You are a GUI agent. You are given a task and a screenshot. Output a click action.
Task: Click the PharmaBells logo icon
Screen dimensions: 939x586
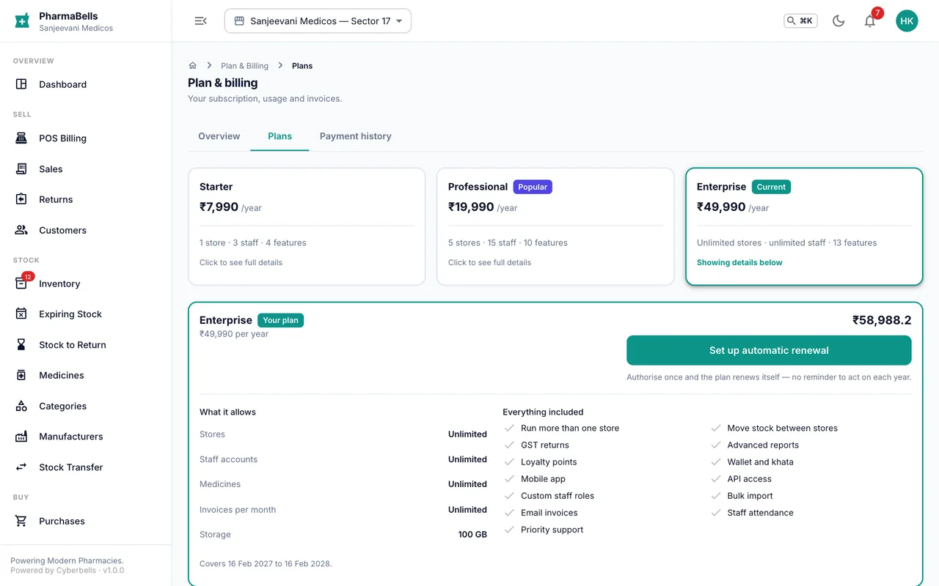tap(22, 21)
